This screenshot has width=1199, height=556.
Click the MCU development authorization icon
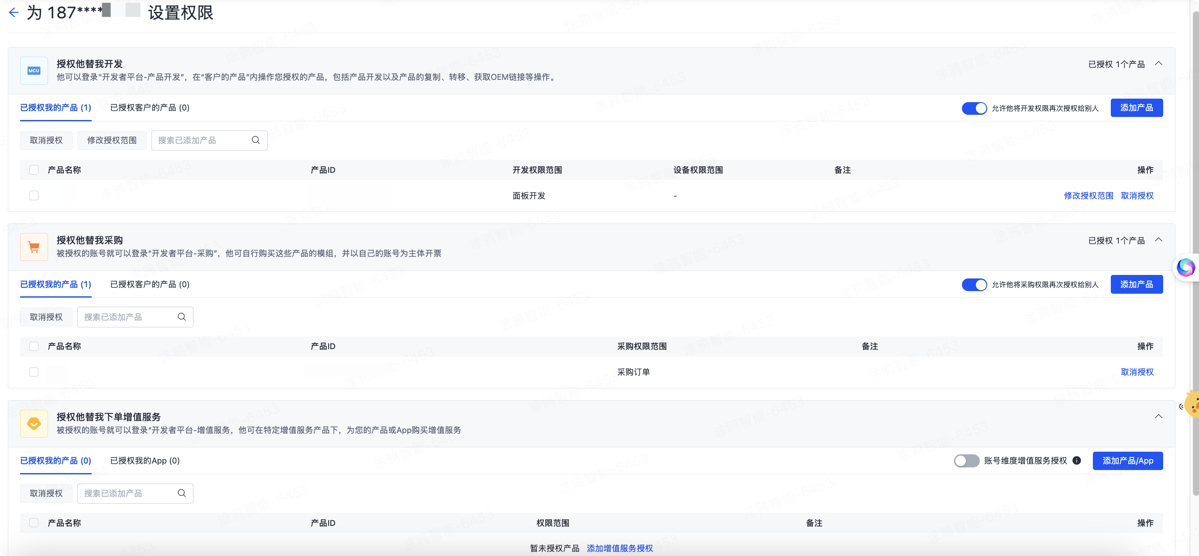coord(34,71)
